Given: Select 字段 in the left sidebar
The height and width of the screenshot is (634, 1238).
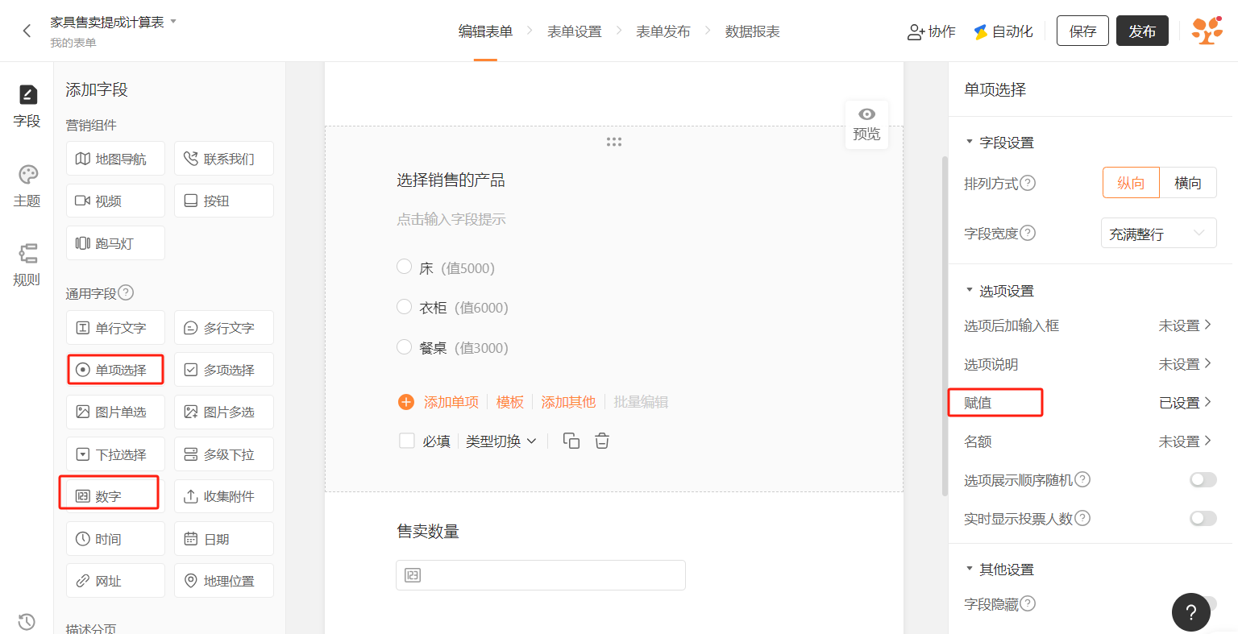Looking at the screenshot, I should click(27, 106).
